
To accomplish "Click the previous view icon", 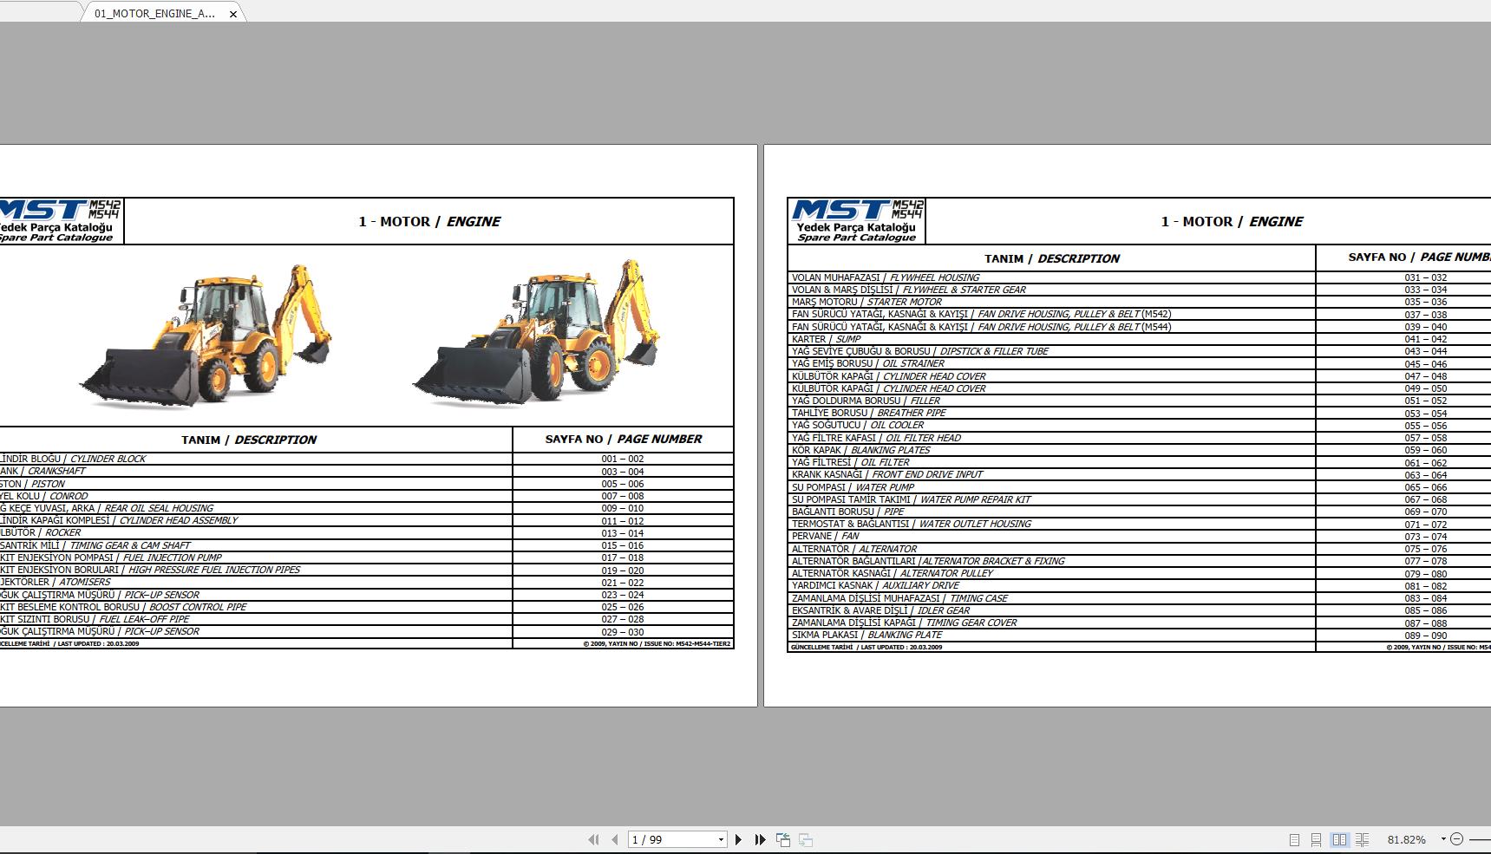I will click(783, 839).
